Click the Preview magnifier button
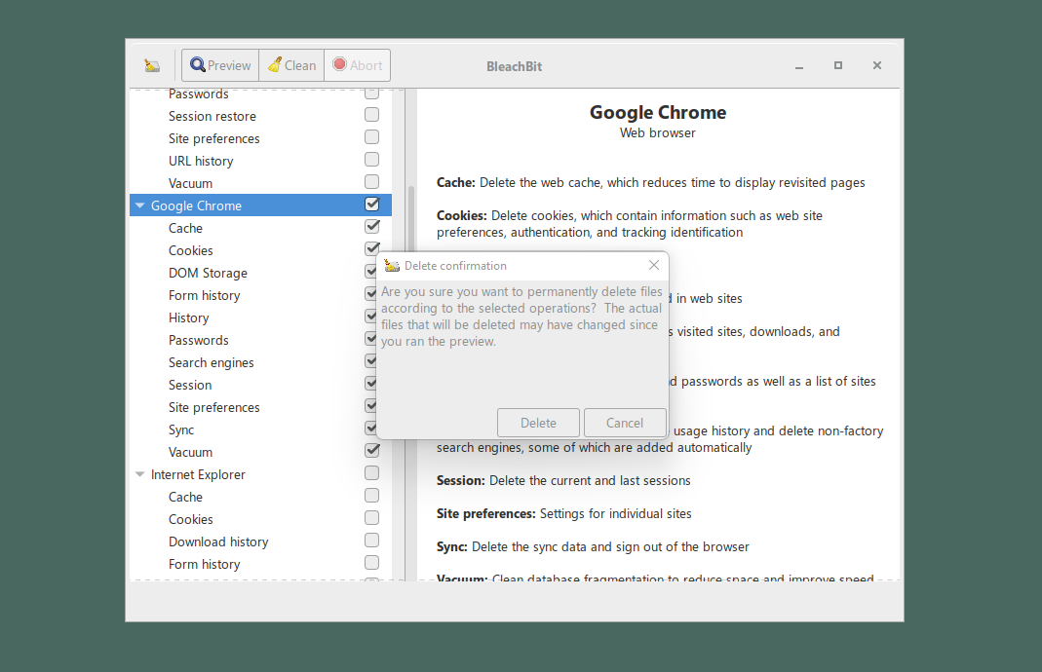 (x=220, y=65)
